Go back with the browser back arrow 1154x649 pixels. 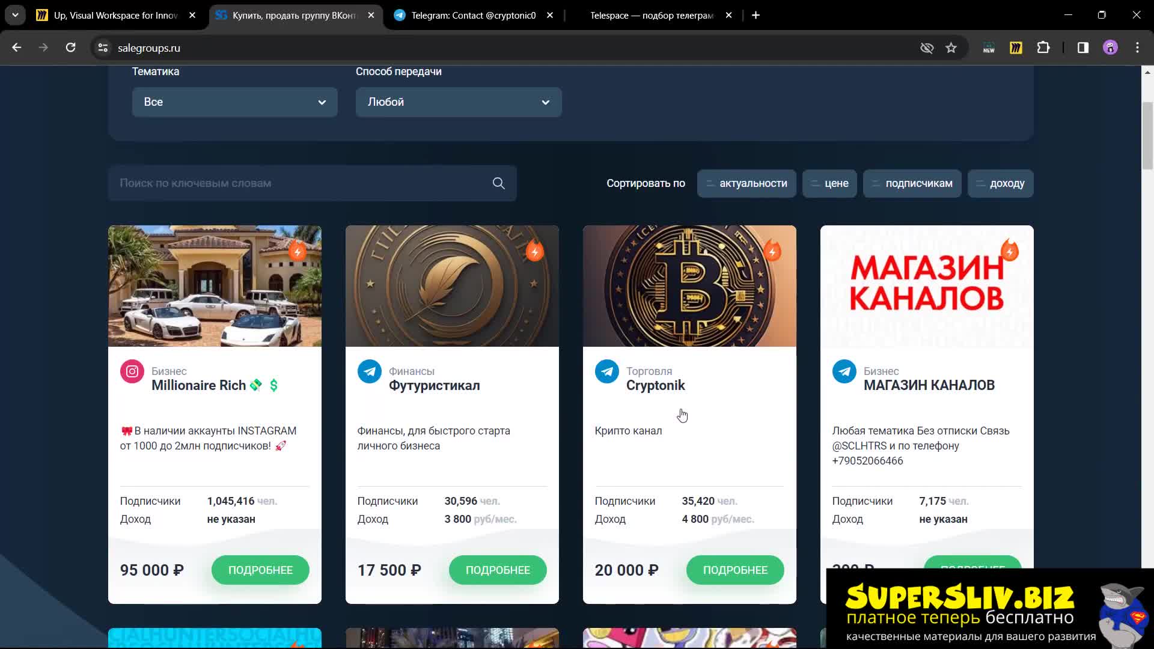pyautogui.click(x=17, y=47)
